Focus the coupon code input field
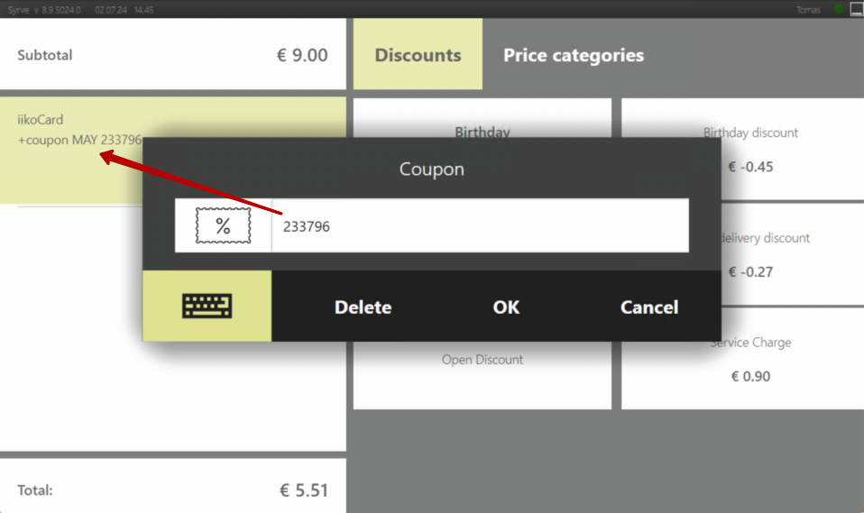The height and width of the screenshot is (513, 864). [480, 226]
